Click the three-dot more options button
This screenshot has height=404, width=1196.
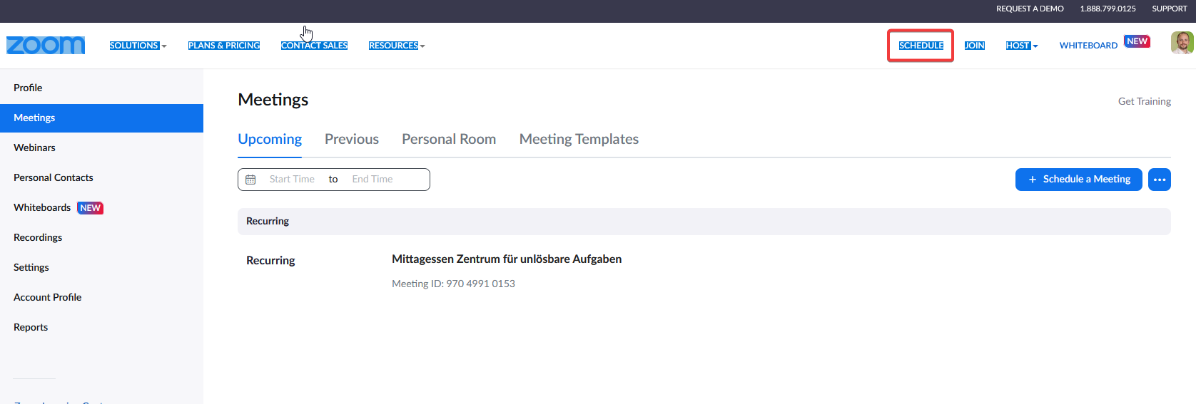(1160, 180)
